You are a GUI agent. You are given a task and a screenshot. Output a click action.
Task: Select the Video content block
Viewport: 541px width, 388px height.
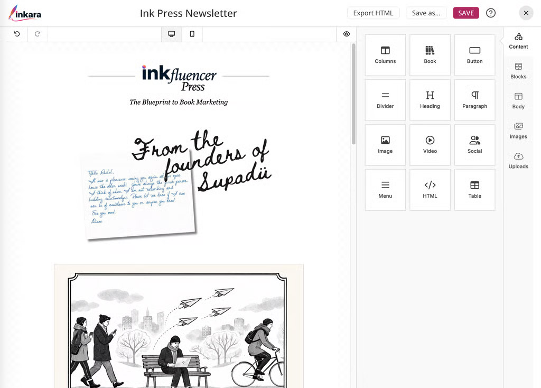click(x=430, y=145)
